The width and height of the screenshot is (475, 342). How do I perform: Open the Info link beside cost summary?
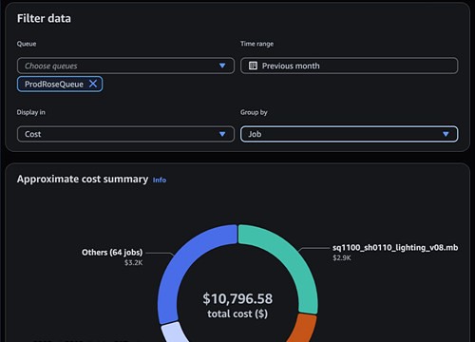tap(160, 180)
